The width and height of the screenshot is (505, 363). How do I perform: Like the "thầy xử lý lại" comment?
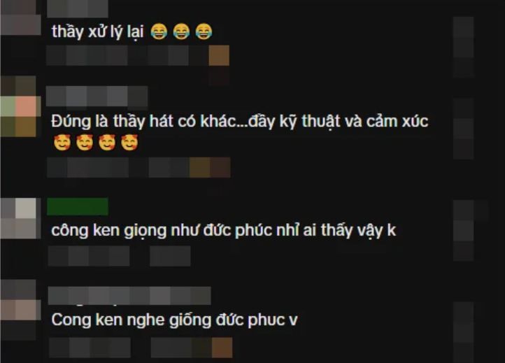pyautogui.click(x=464, y=47)
